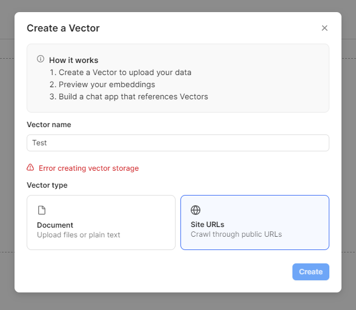Screen dimensions: 356x310
Task: Click the 'Vector name' label
Action: 49,125
